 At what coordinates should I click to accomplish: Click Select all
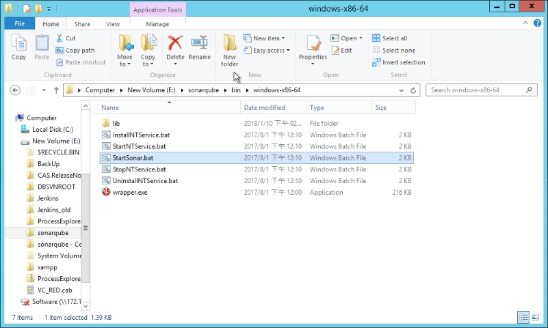[390, 38]
